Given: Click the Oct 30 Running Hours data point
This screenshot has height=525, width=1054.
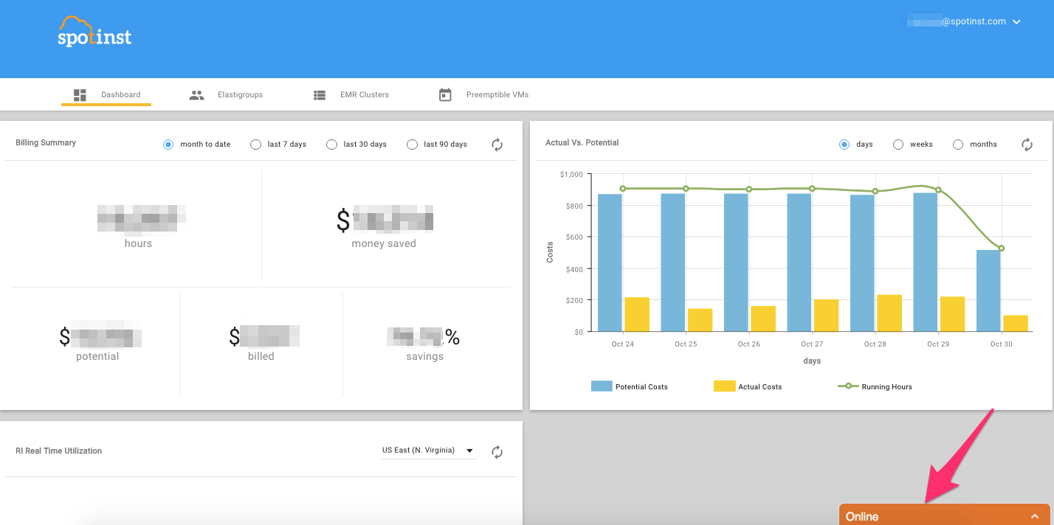Looking at the screenshot, I should click(1001, 248).
